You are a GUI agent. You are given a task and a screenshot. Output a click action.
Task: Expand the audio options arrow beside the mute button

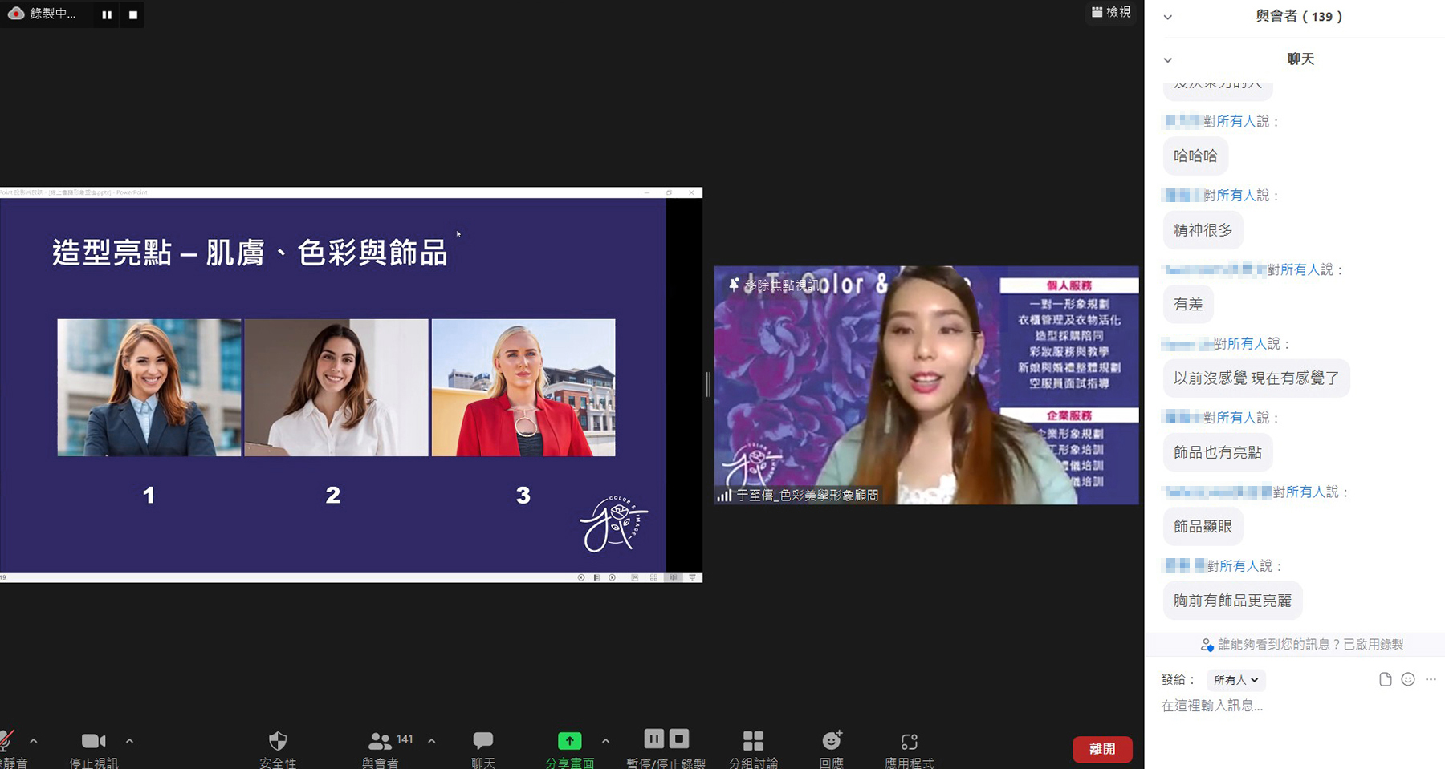(x=34, y=741)
